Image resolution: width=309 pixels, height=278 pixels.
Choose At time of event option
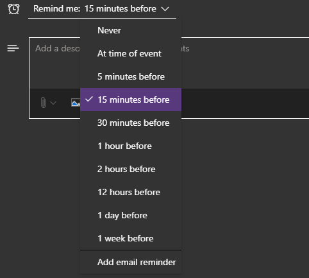pyautogui.click(x=131, y=53)
